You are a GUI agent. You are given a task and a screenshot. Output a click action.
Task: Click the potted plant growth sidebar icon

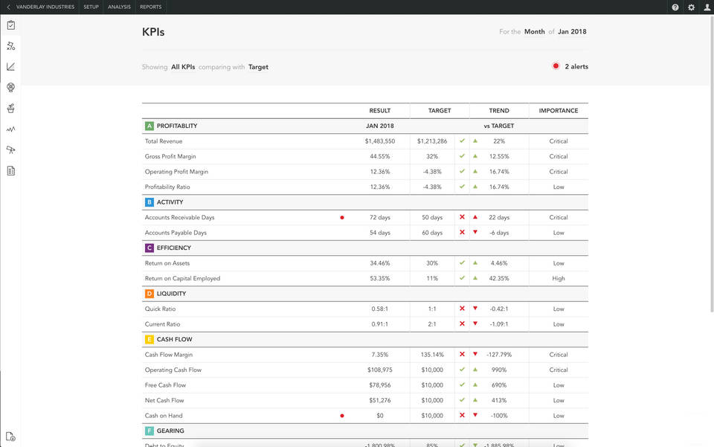point(10,109)
